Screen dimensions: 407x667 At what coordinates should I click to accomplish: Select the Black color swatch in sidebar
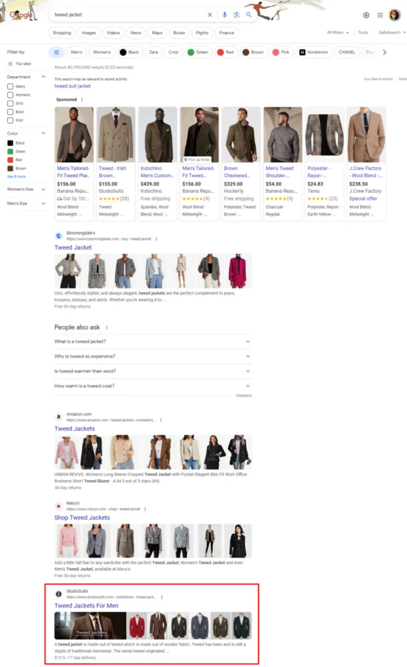10,143
